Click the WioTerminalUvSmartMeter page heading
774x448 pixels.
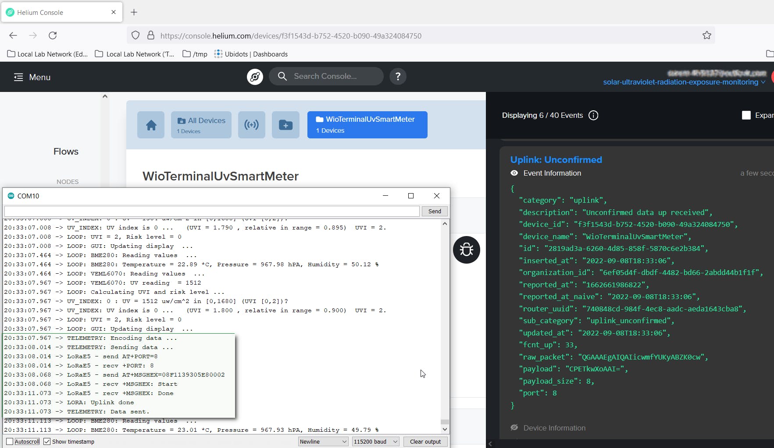click(x=221, y=176)
